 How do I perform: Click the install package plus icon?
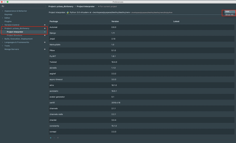pos(51,138)
